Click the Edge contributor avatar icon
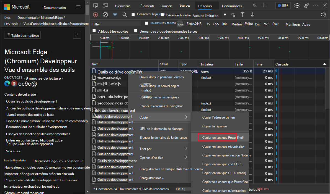The width and height of the screenshot is (330, 194). pos(7,84)
